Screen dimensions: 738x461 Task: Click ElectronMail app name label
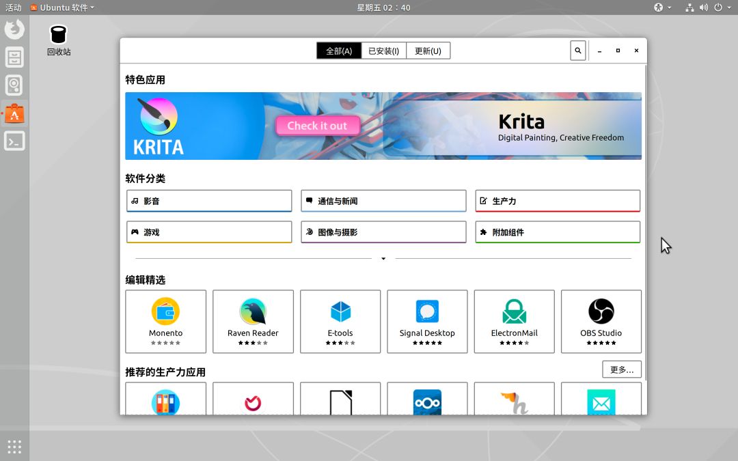click(x=514, y=333)
